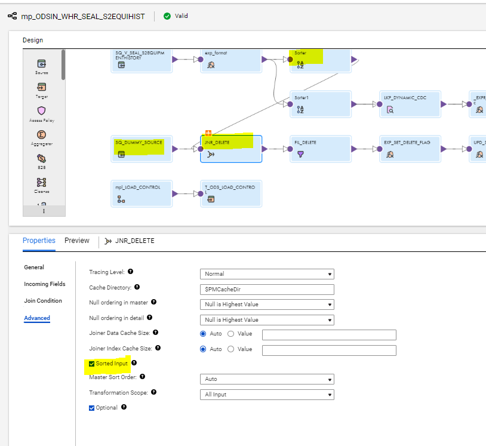Open the Tracing Level dropdown
This screenshot has width=486, height=446.
point(267,274)
